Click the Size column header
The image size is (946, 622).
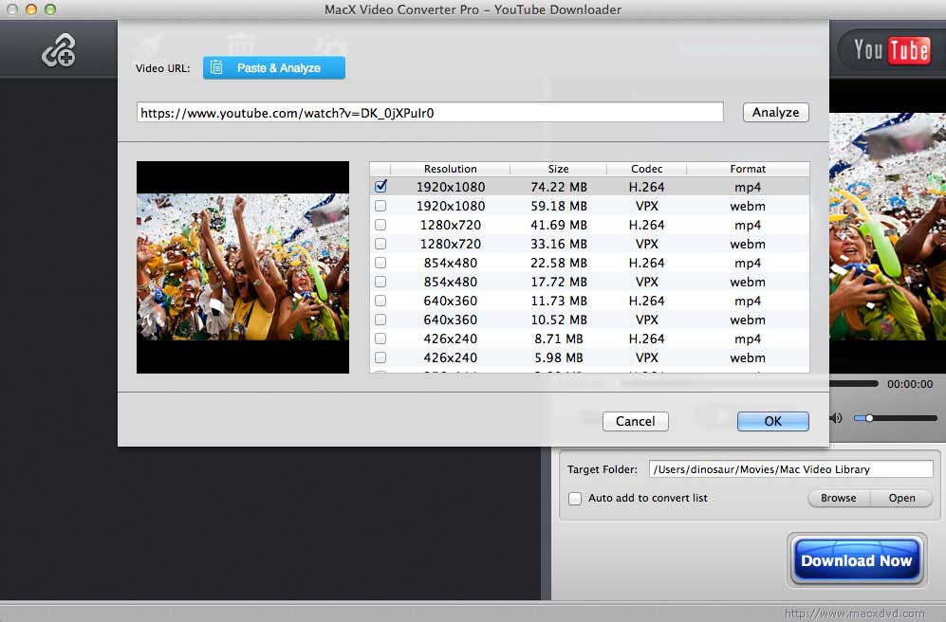click(558, 169)
